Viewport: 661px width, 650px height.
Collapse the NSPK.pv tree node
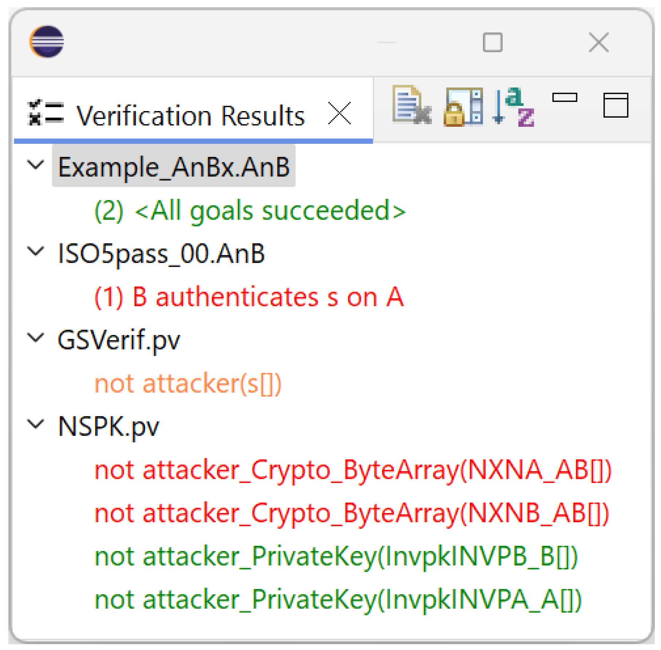pyautogui.click(x=36, y=425)
